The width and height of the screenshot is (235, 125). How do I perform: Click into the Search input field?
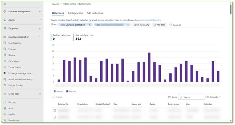(192, 97)
